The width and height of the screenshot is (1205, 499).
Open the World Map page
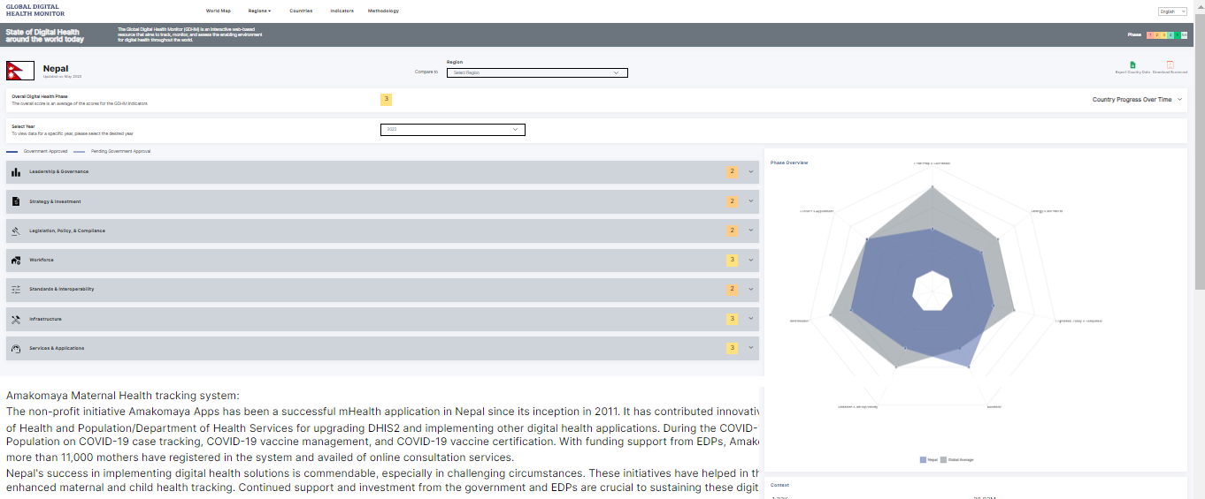pos(219,11)
